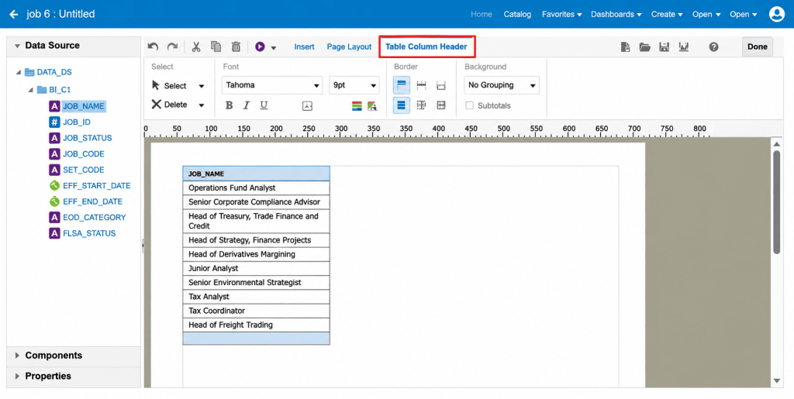Click the Delete tool button
Image resolution: width=794 pixels, height=399 pixels.
(x=170, y=105)
